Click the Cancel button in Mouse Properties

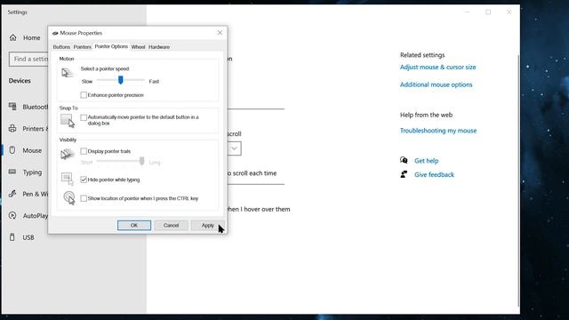(x=172, y=225)
